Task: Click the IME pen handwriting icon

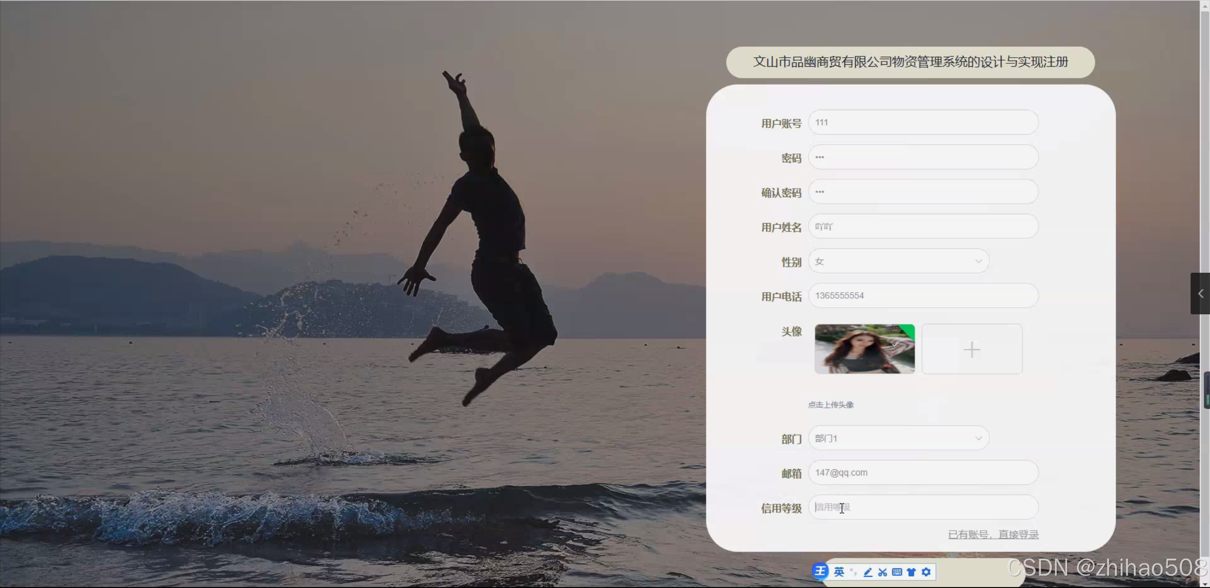Action: pos(868,572)
